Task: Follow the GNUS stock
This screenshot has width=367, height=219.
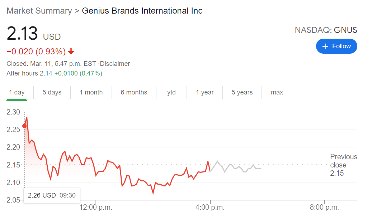Action: coord(337,47)
